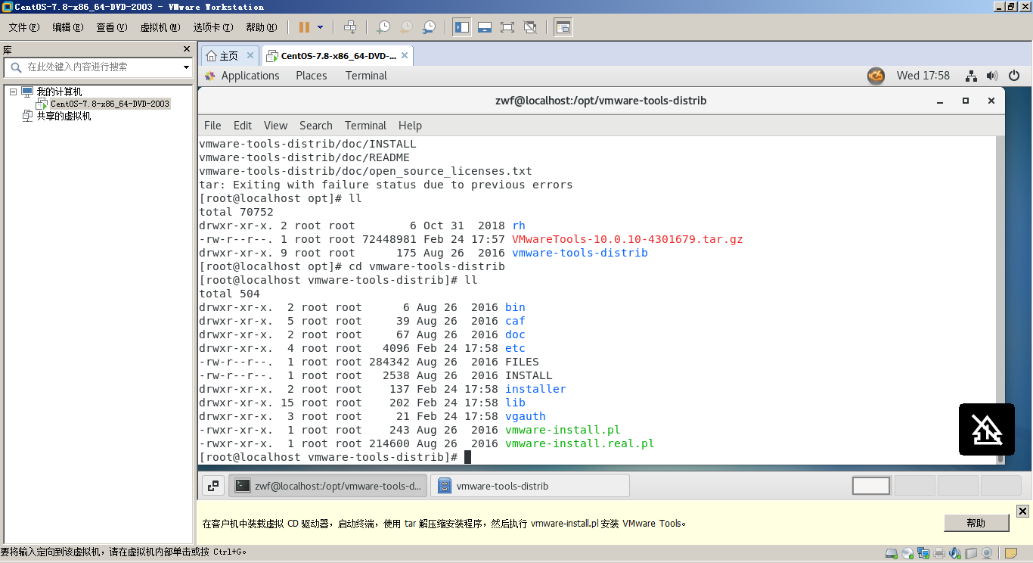Click the USB device status icon
Image resolution: width=1033 pixels, height=563 pixels.
[971, 553]
